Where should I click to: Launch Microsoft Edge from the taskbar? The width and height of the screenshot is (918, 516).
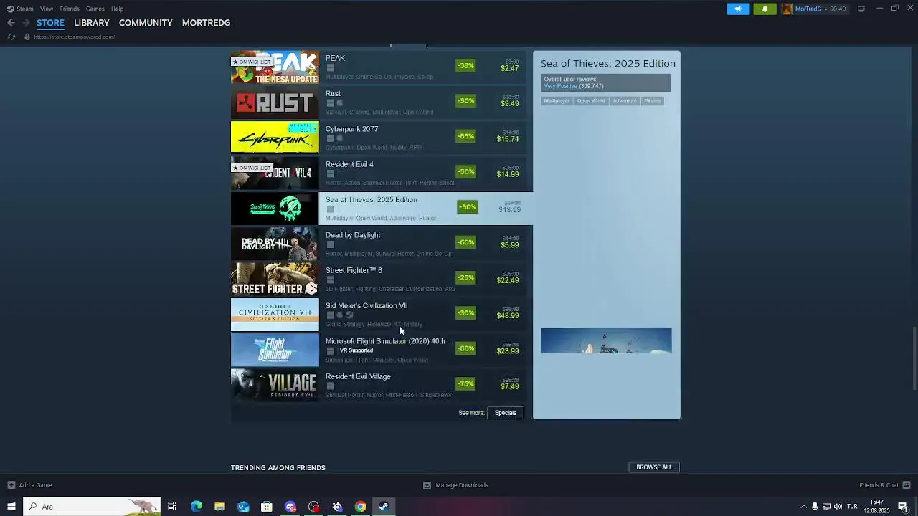197,507
